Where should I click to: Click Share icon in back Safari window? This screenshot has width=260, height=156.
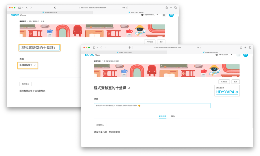point(167,7)
